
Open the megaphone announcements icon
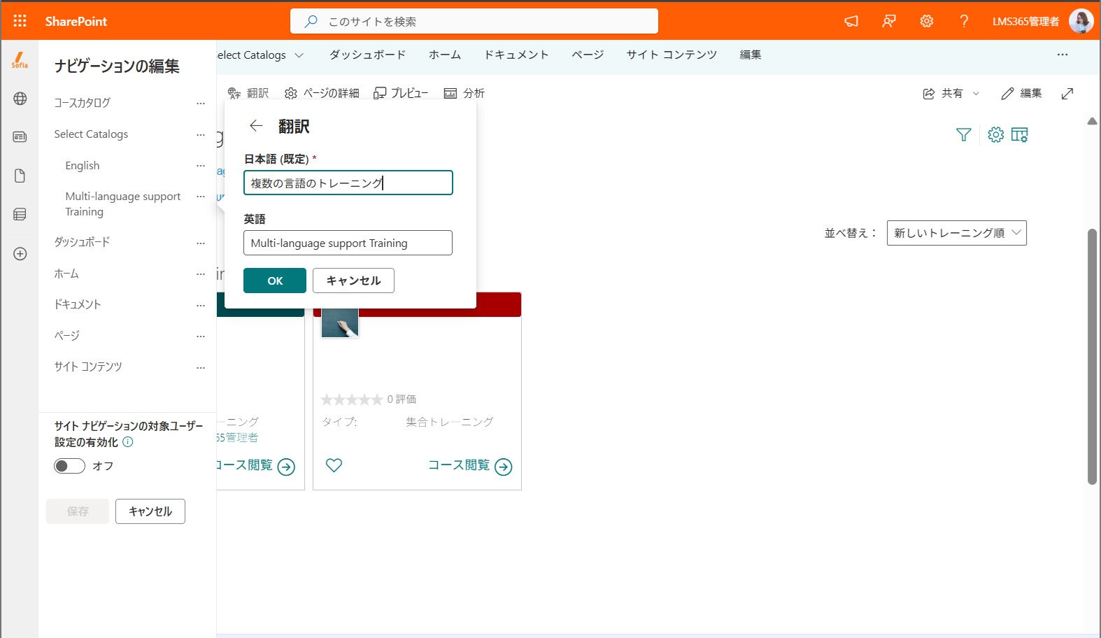(x=851, y=21)
